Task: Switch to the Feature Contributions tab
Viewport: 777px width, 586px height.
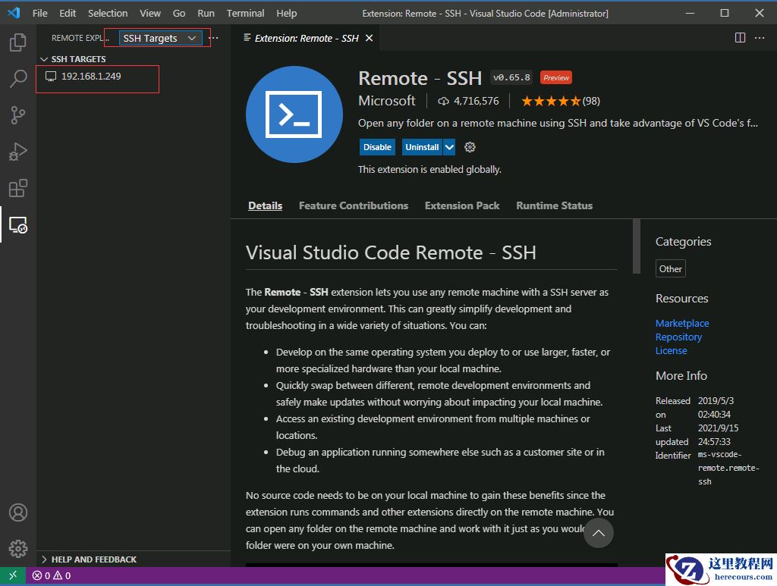Action: [x=353, y=205]
